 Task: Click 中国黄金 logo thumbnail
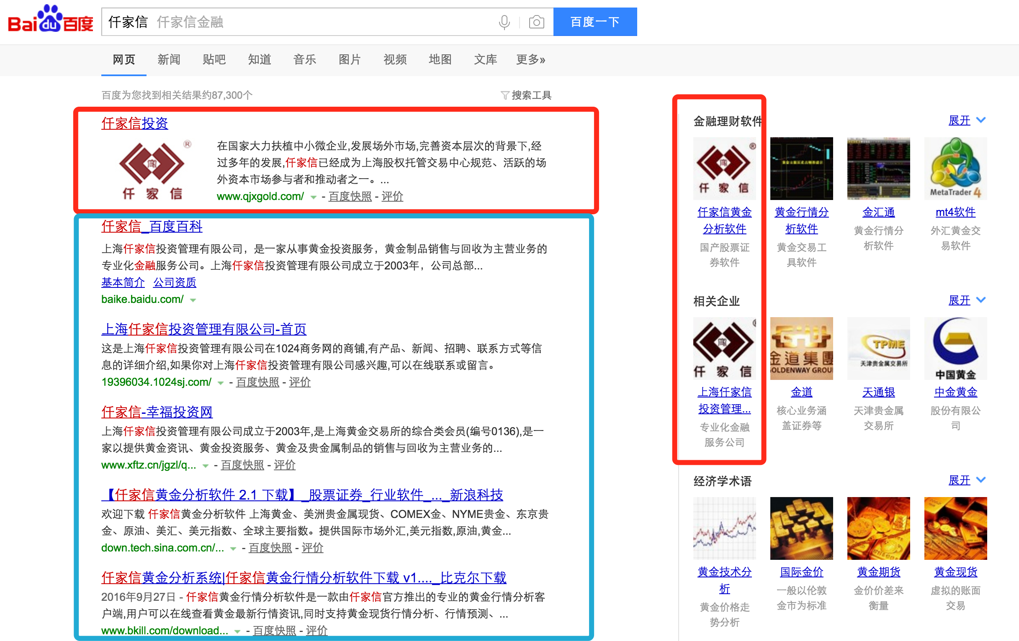(955, 349)
